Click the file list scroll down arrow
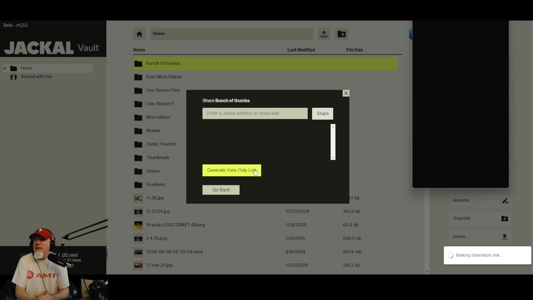Viewport: 533px width, 300px height. click(427, 272)
